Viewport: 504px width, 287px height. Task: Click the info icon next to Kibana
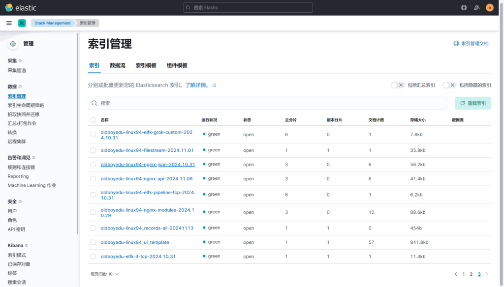point(27,245)
